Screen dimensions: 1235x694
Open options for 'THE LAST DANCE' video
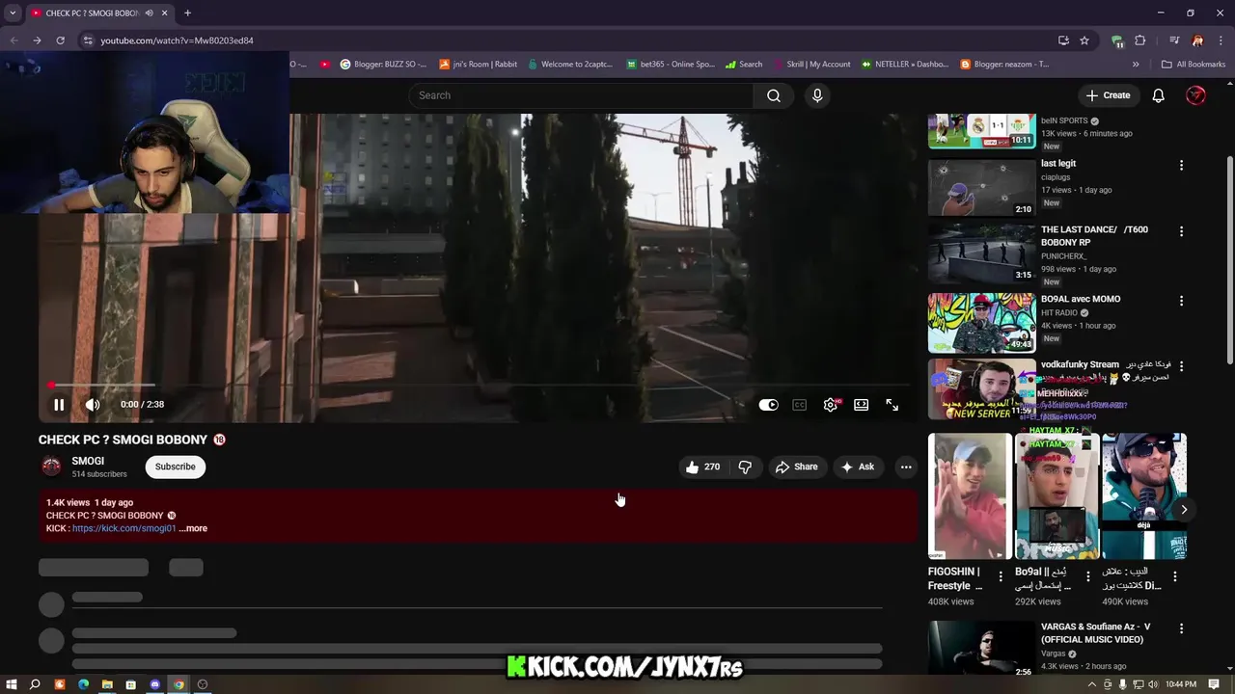1181,231
